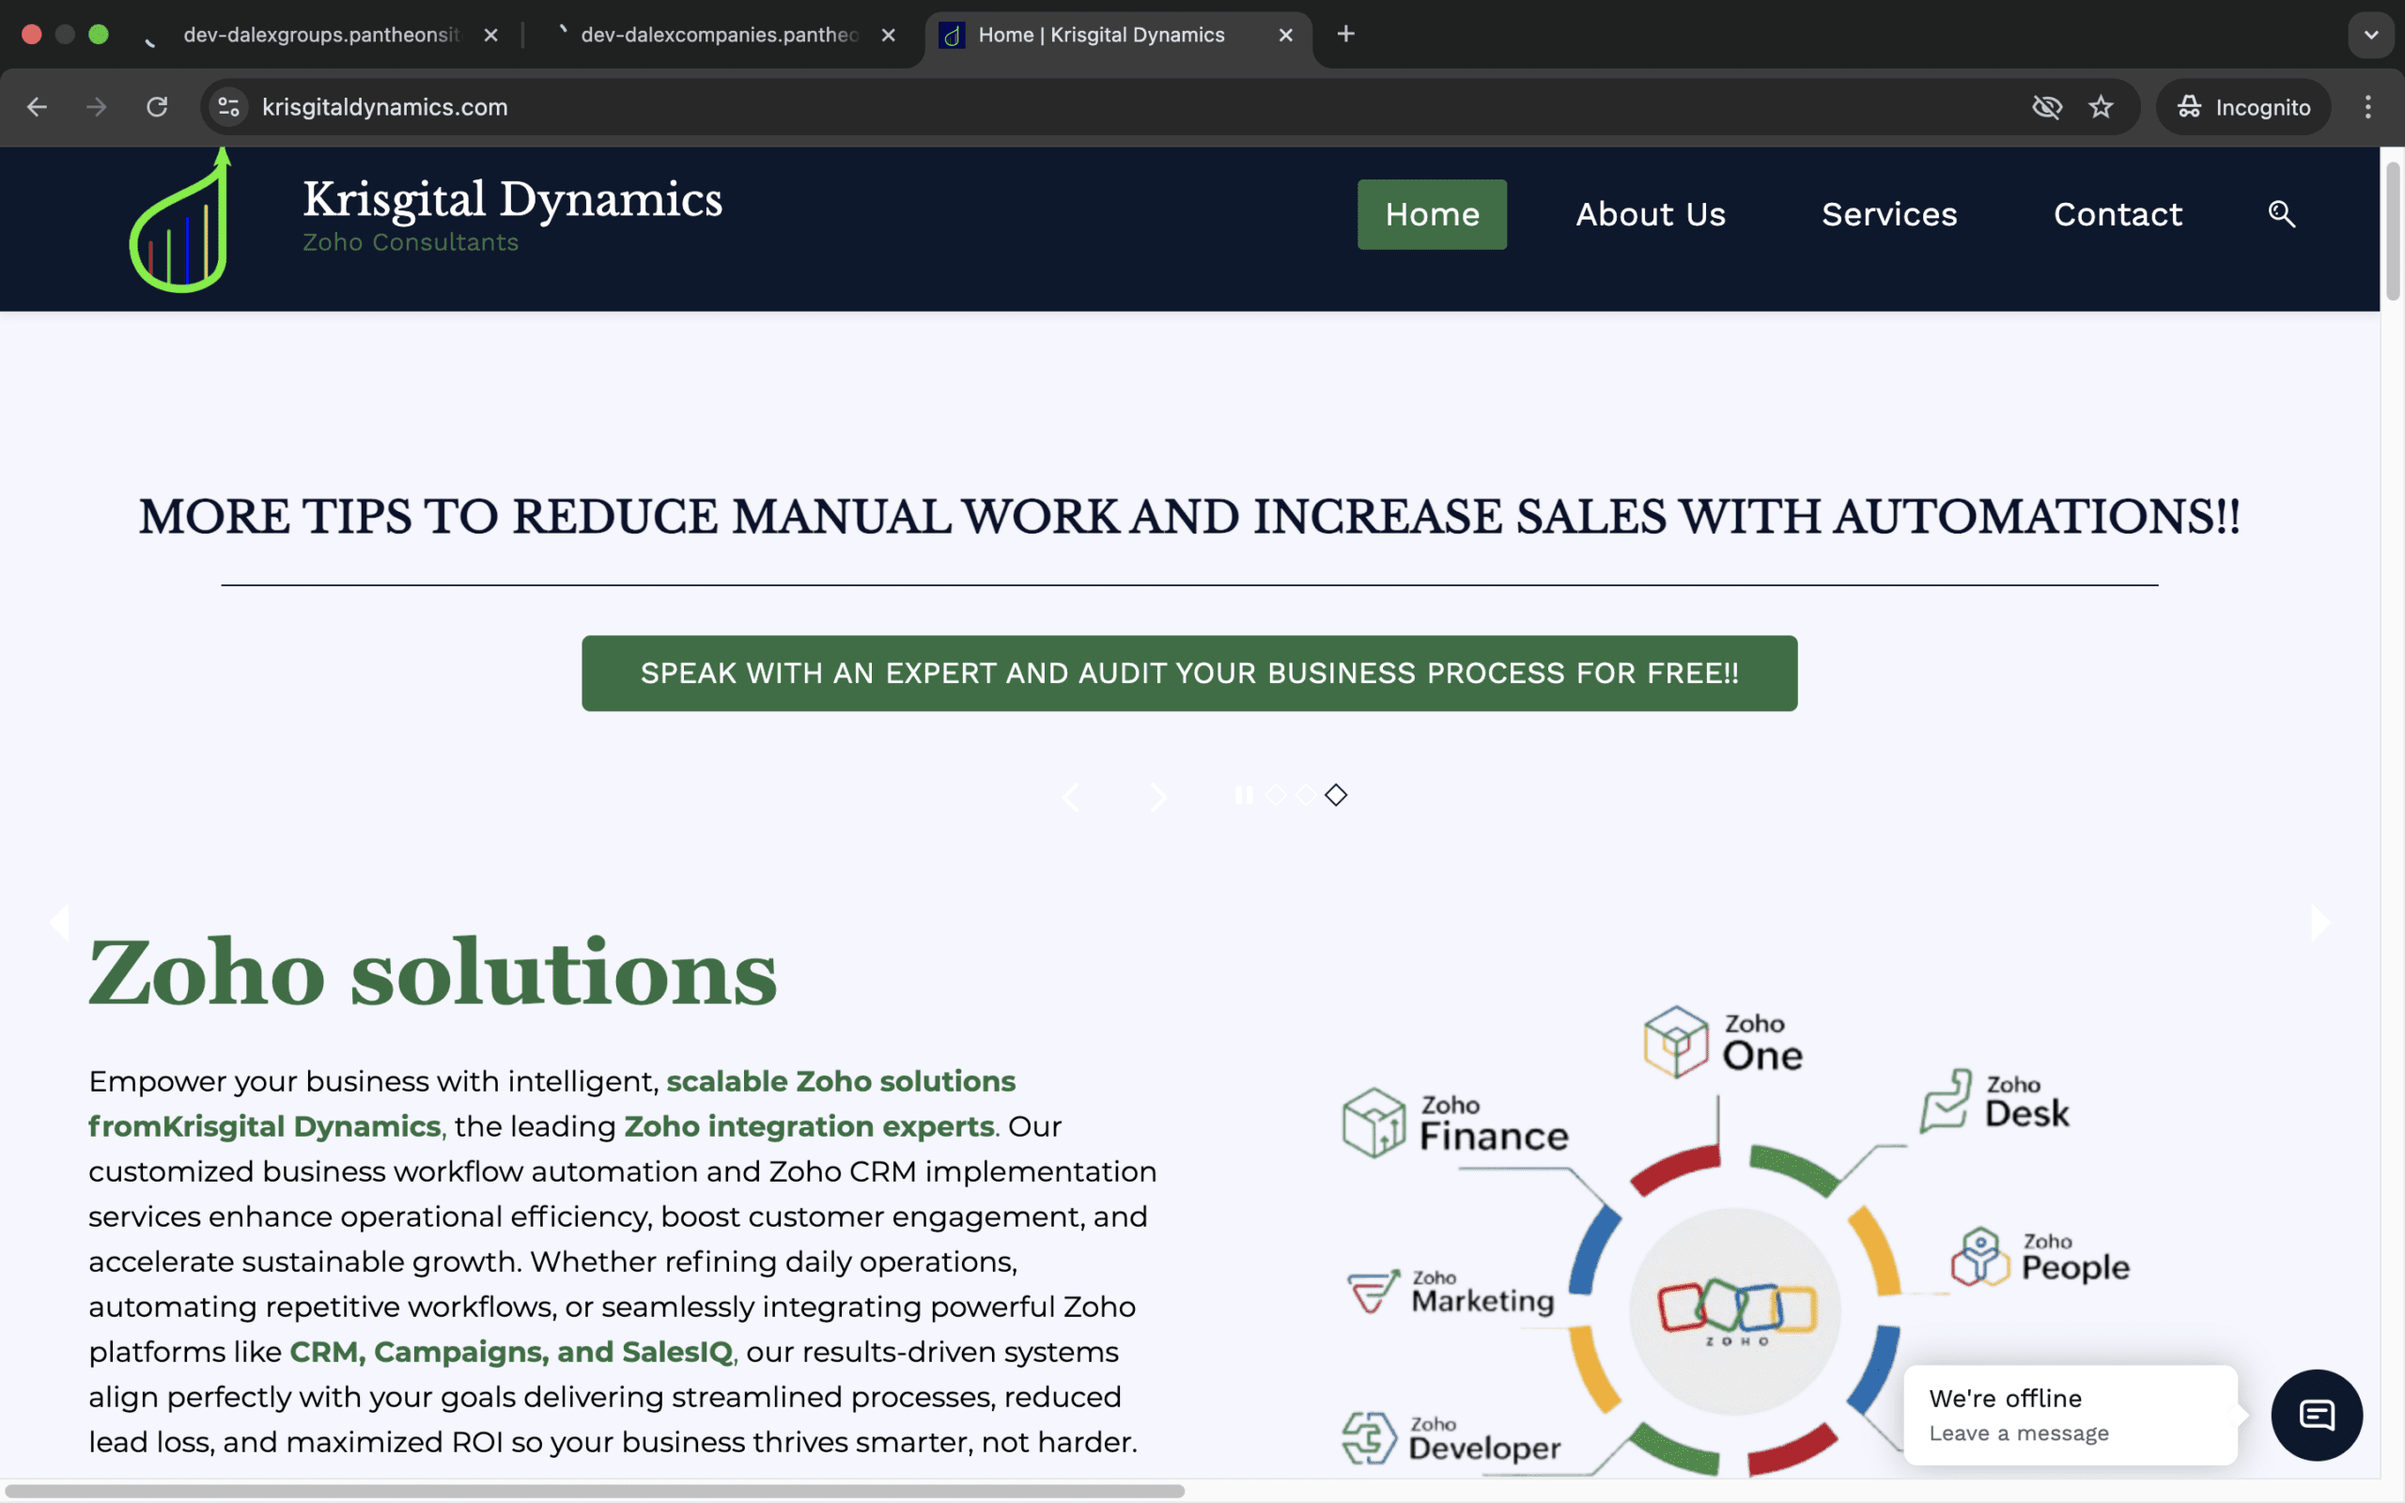2405x1503 pixels.
Task: Bookmark this page with star icon
Action: (x=2100, y=107)
